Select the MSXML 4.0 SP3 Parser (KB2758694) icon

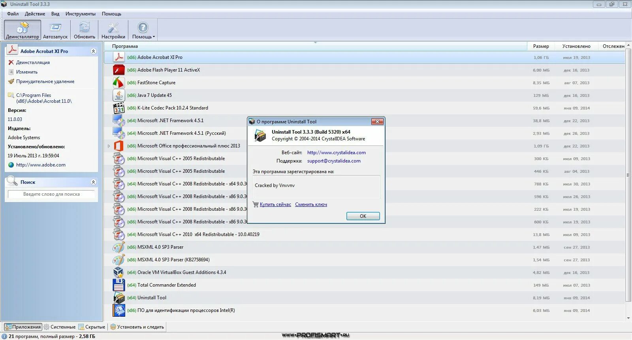tap(119, 260)
